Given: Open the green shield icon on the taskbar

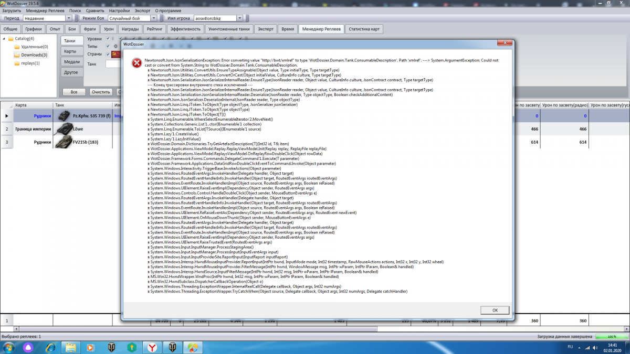Looking at the screenshot, I should [x=131, y=347].
